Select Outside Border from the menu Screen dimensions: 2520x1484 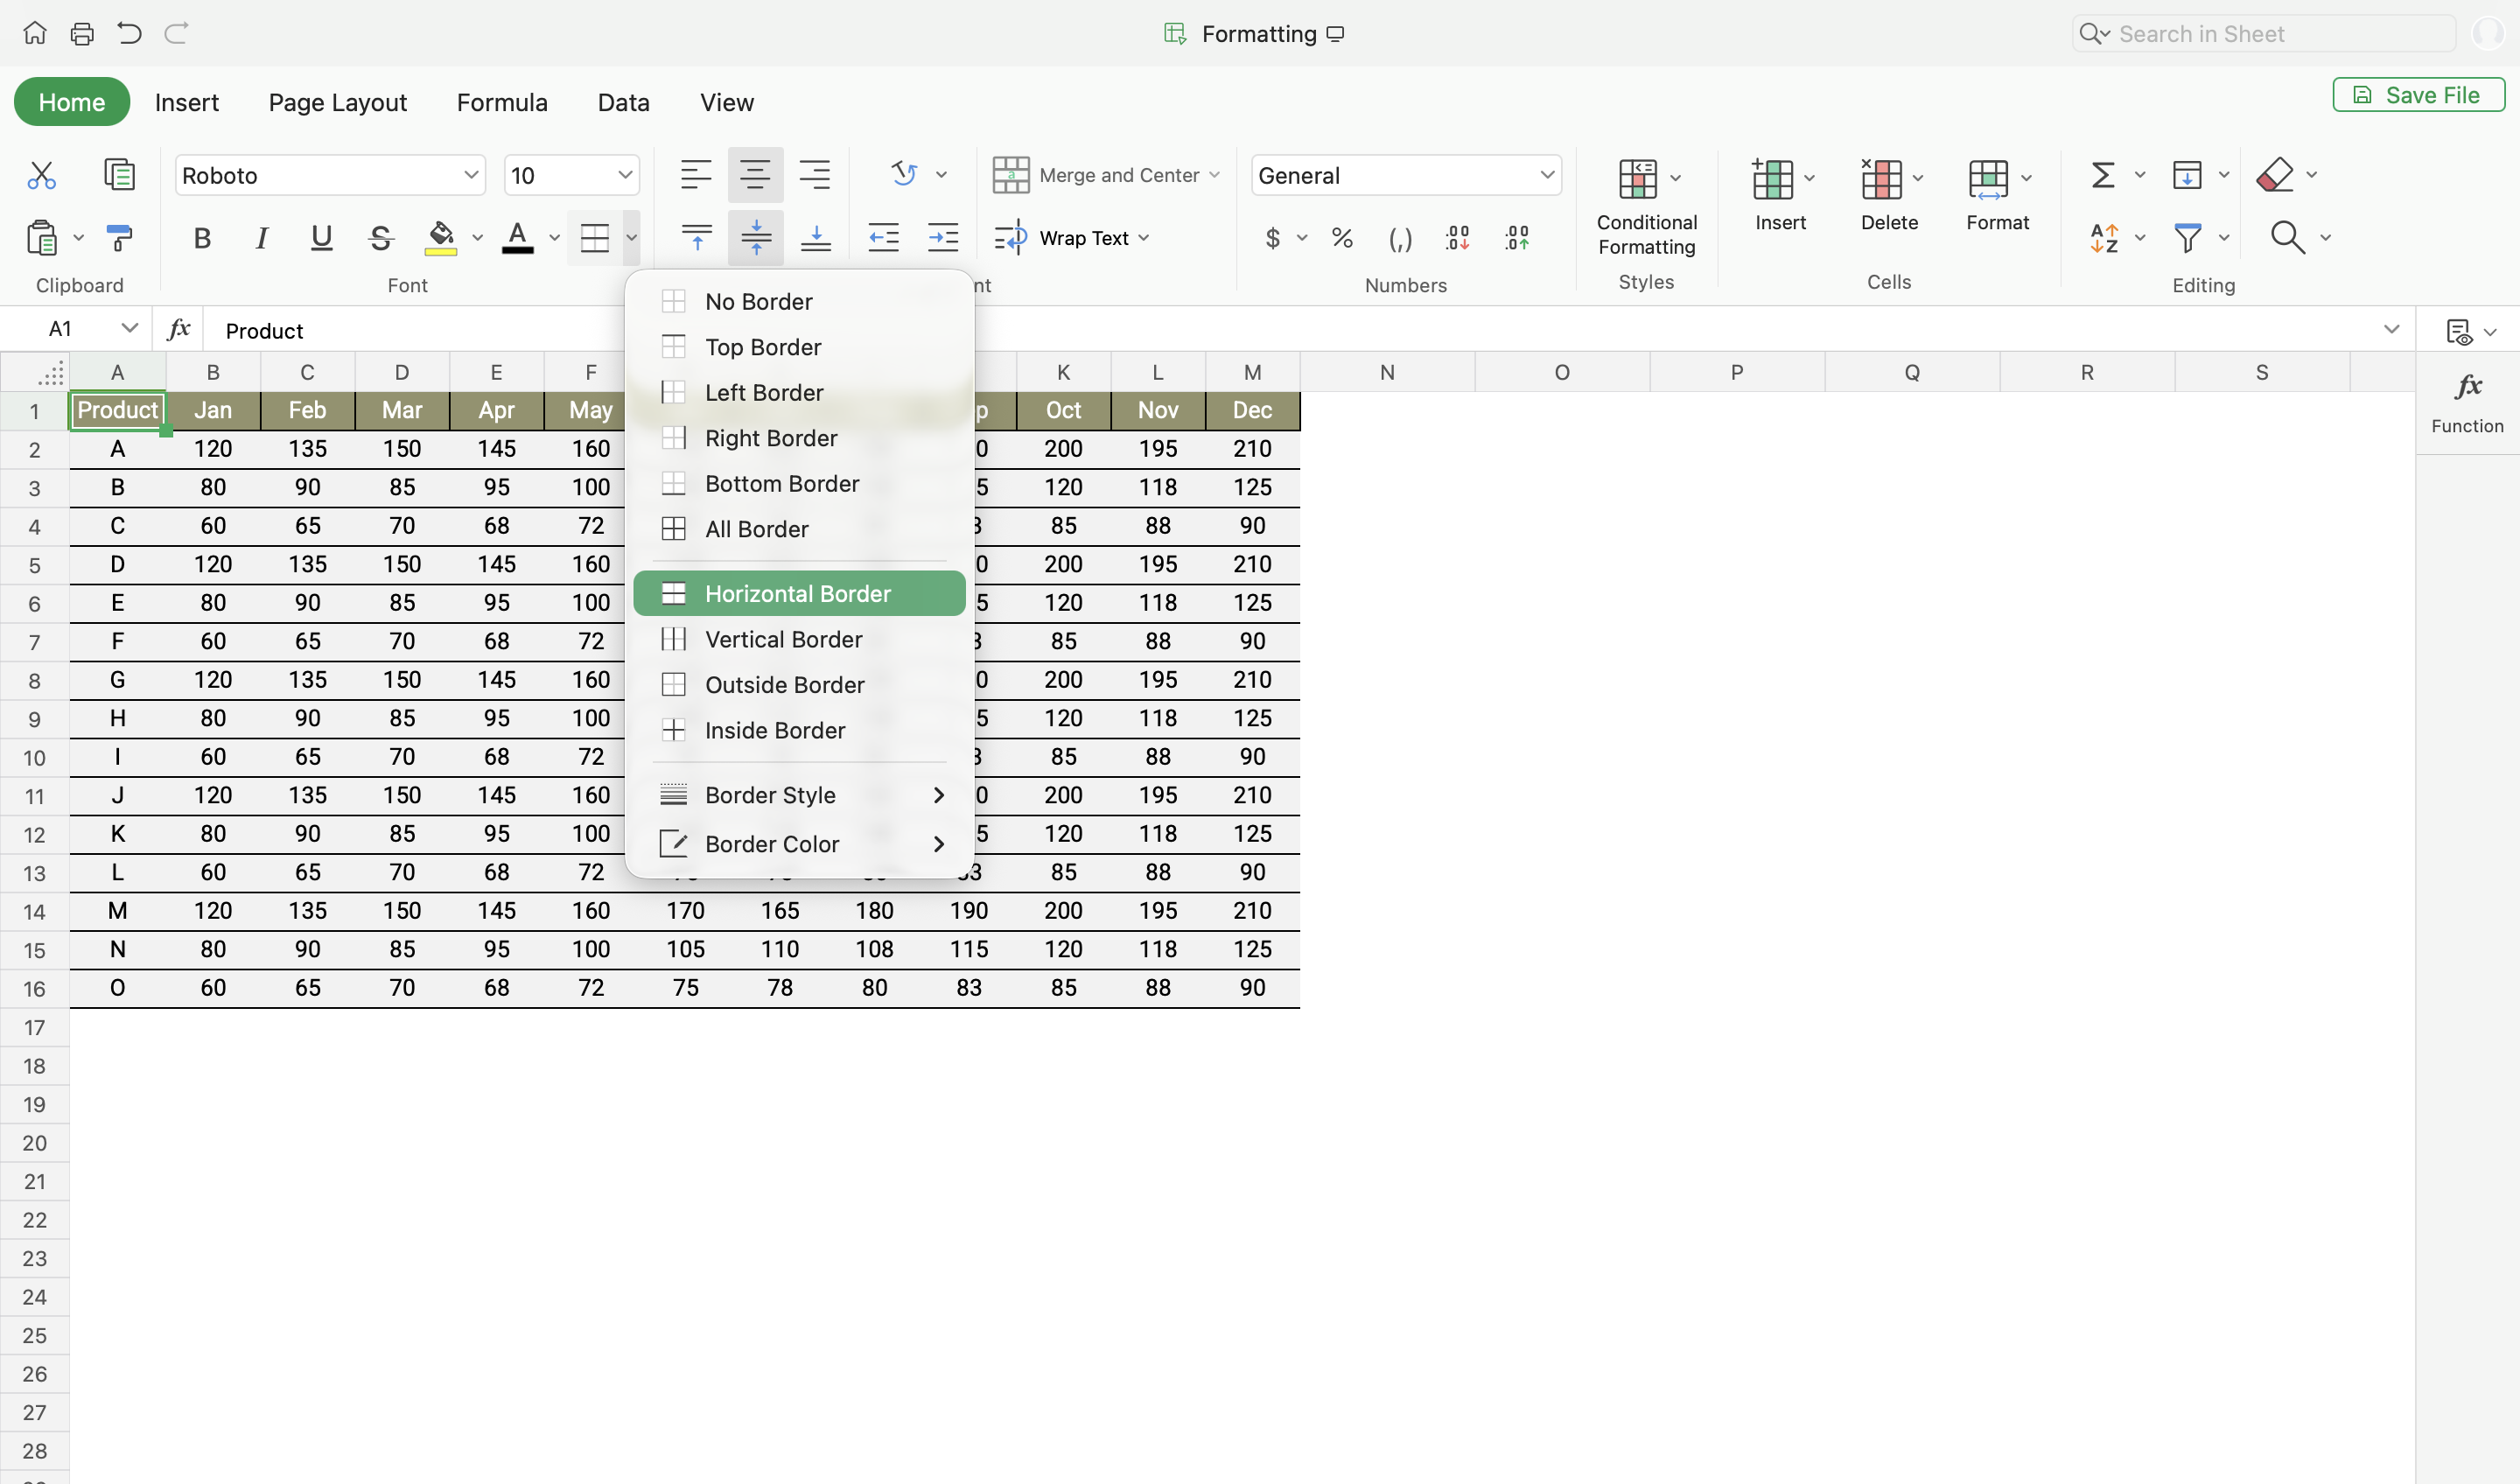(785, 685)
